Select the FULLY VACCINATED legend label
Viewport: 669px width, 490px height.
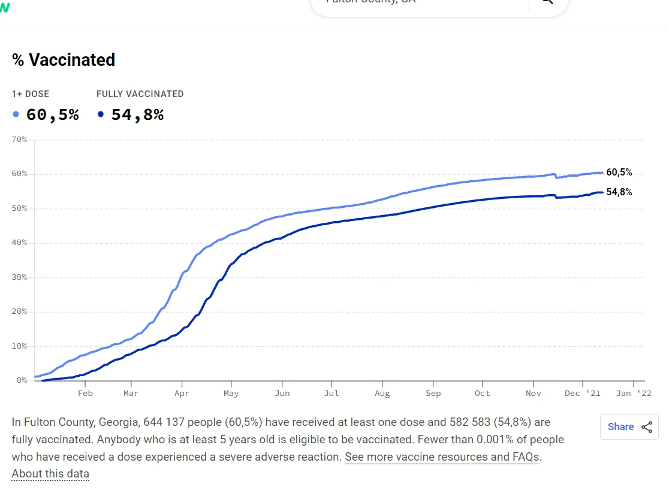[x=140, y=94]
